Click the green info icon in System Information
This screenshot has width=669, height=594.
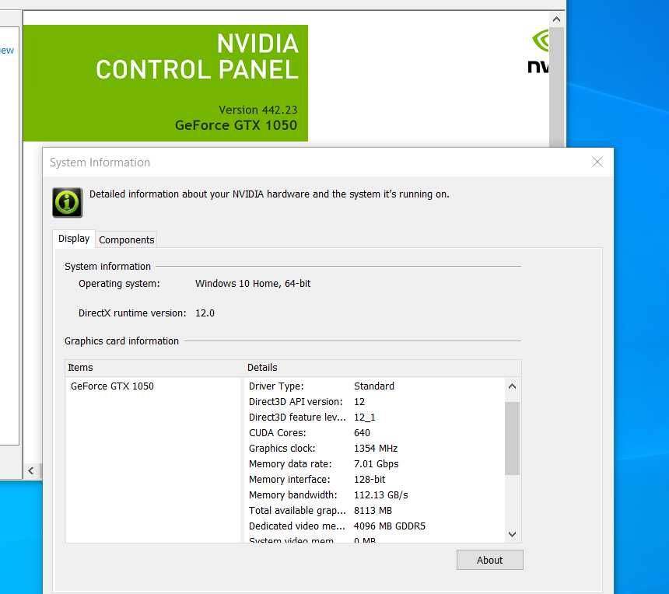pos(67,202)
